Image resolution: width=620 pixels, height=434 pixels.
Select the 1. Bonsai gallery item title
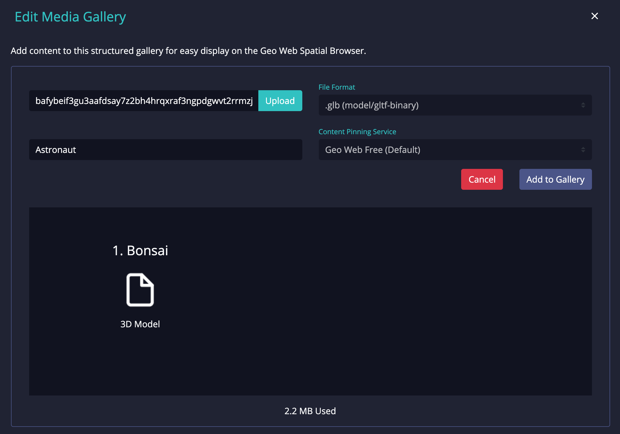140,251
